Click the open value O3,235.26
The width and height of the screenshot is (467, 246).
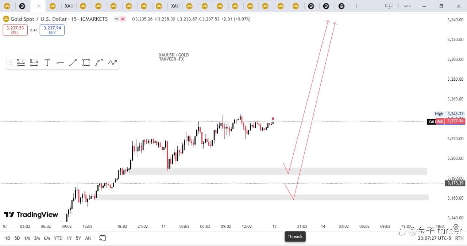pos(143,19)
